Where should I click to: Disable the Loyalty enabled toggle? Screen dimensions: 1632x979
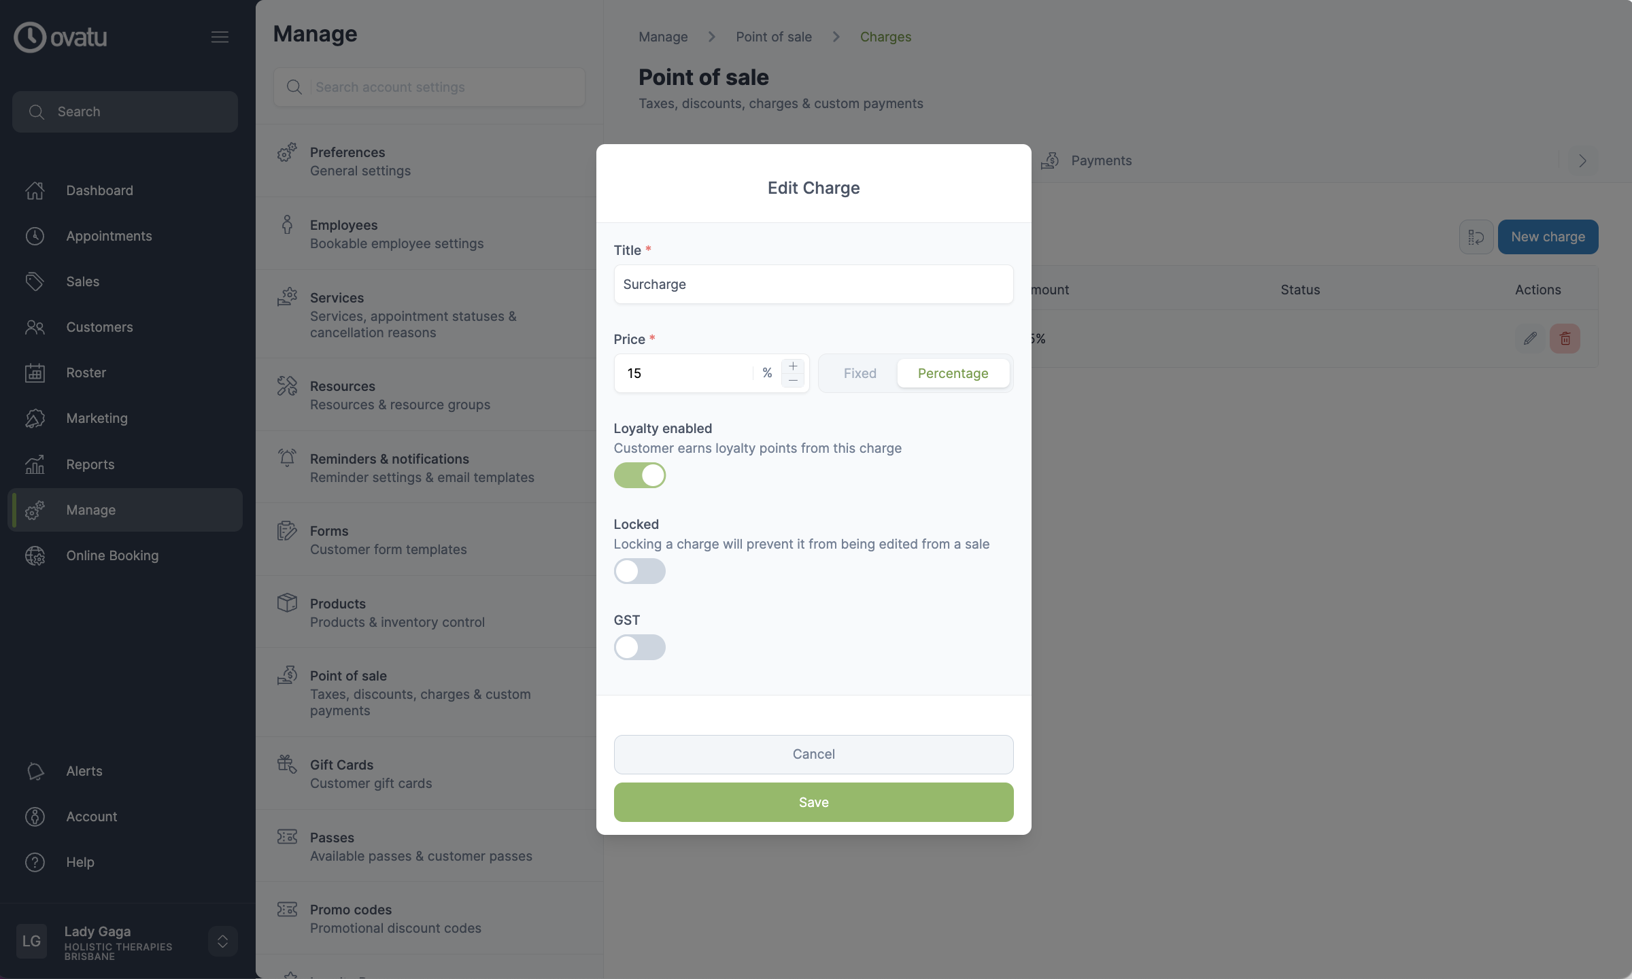tap(639, 475)
